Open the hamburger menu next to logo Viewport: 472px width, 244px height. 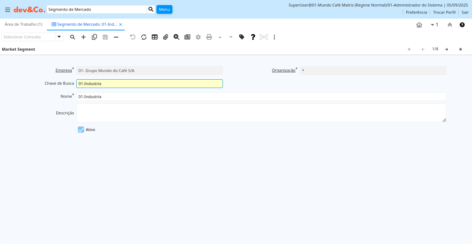[x=7, y=10]
